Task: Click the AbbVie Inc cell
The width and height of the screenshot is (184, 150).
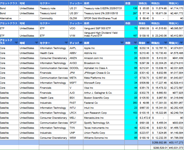Action: click(104, 53)
